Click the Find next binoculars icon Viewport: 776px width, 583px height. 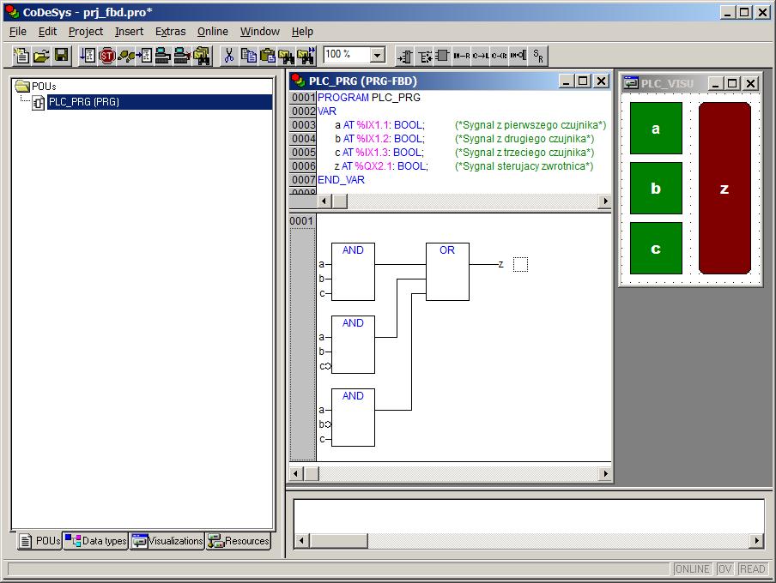point(306,56)
